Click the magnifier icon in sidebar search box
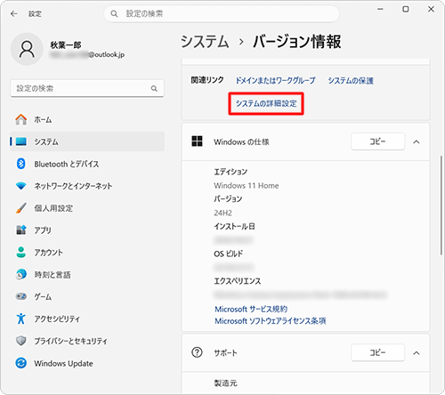This screenshot has height=395, width=445. point(154,88)
